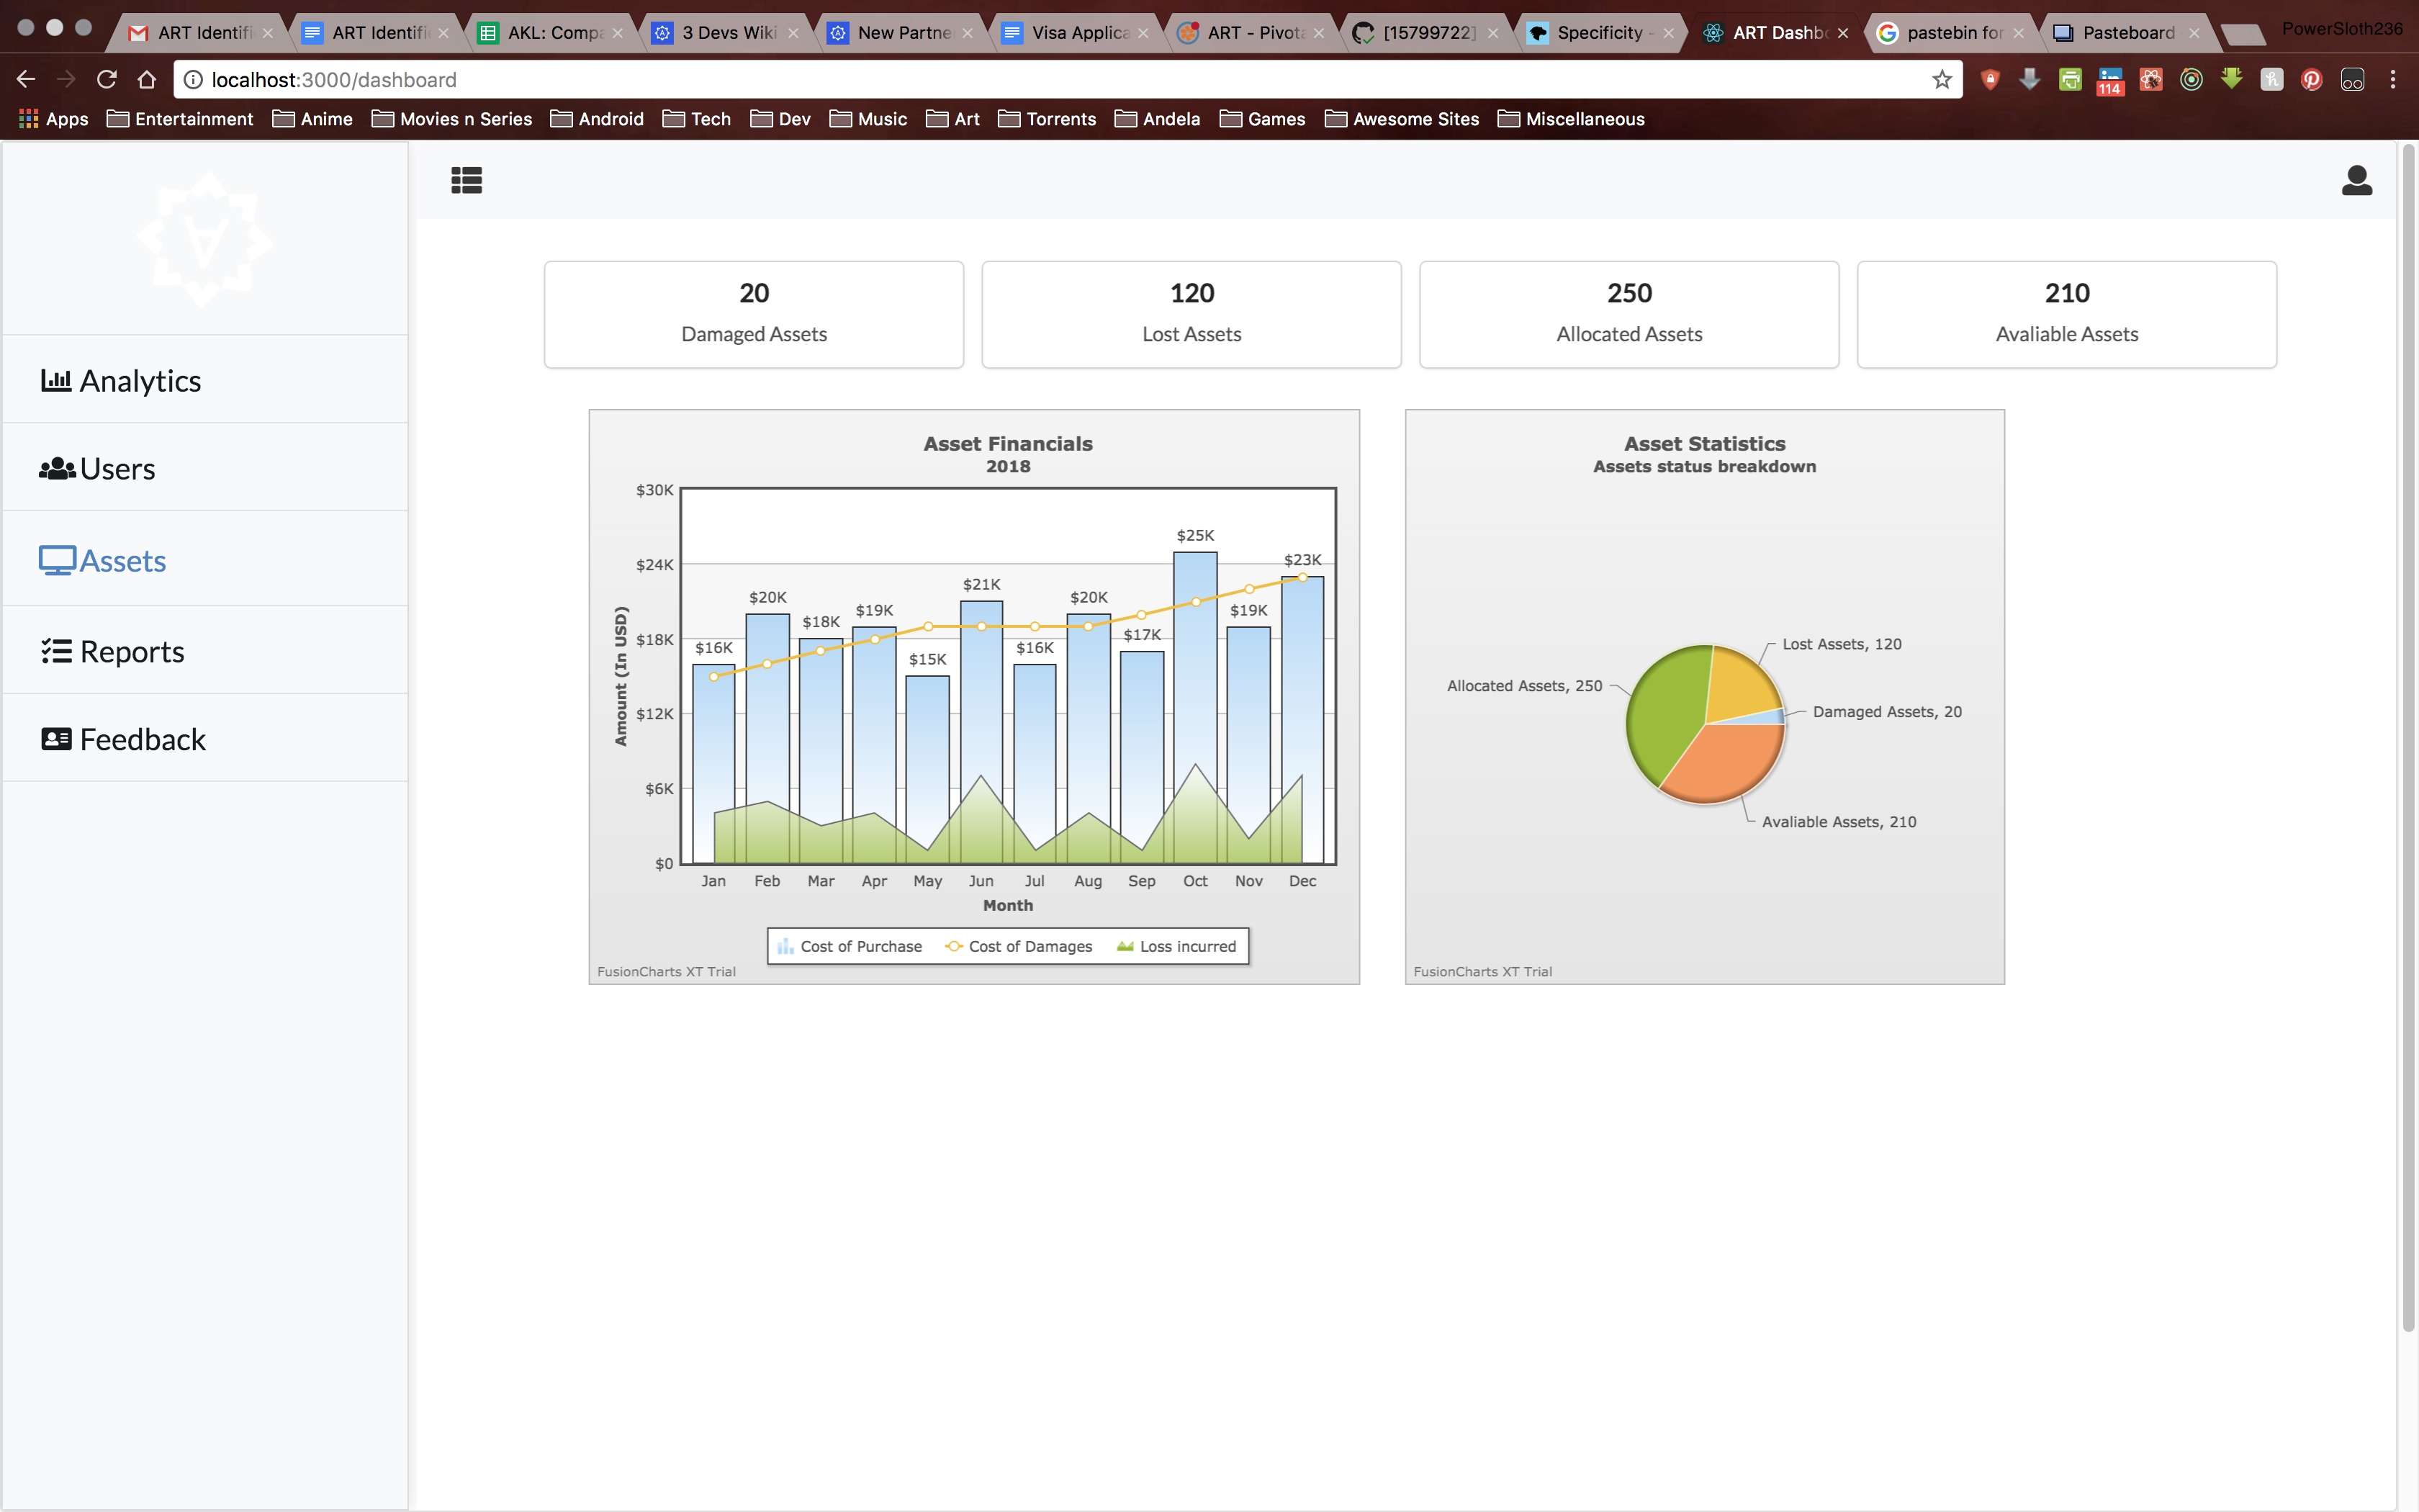Open the Android bookmarks folder
The image size is (2419, 1512).
tap(597, 119)
